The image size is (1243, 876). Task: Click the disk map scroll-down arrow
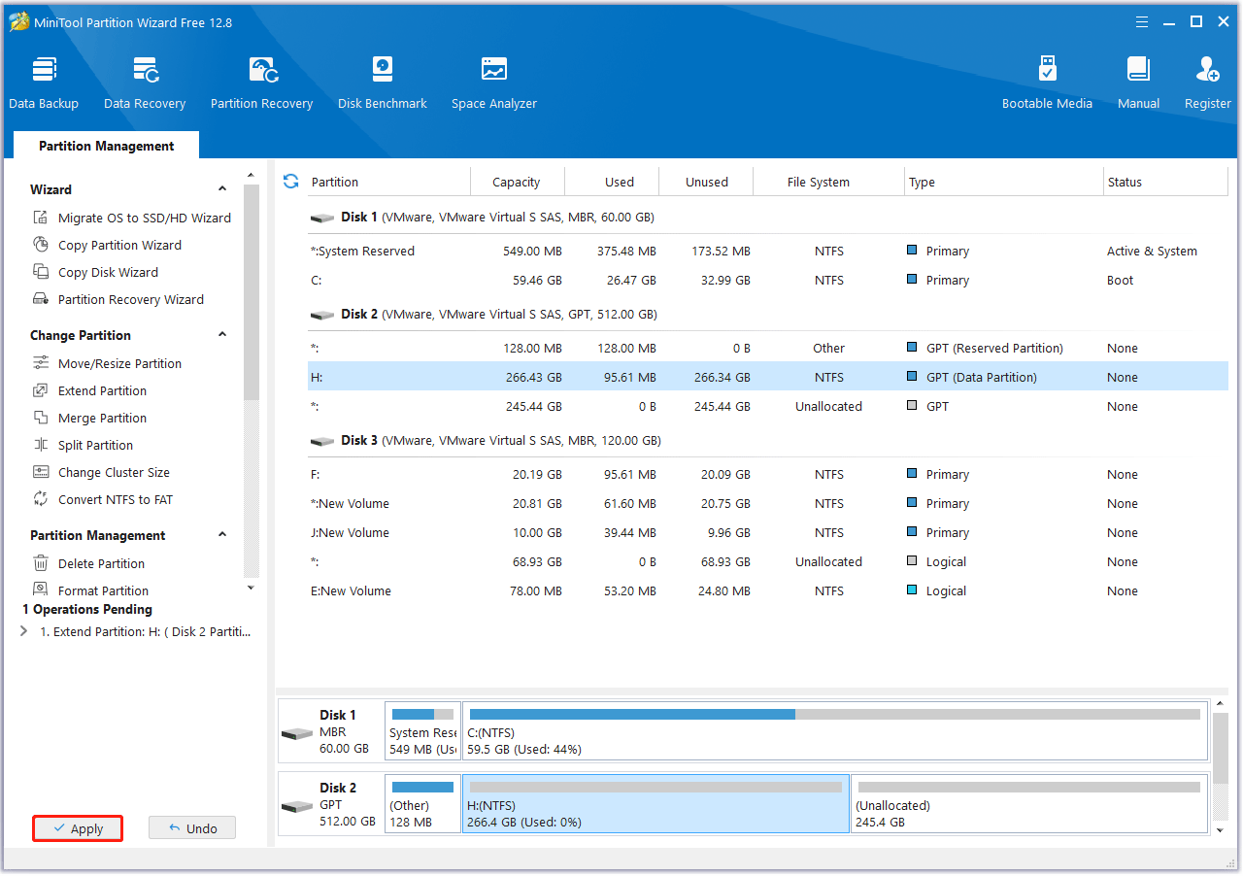point(1221,830)
